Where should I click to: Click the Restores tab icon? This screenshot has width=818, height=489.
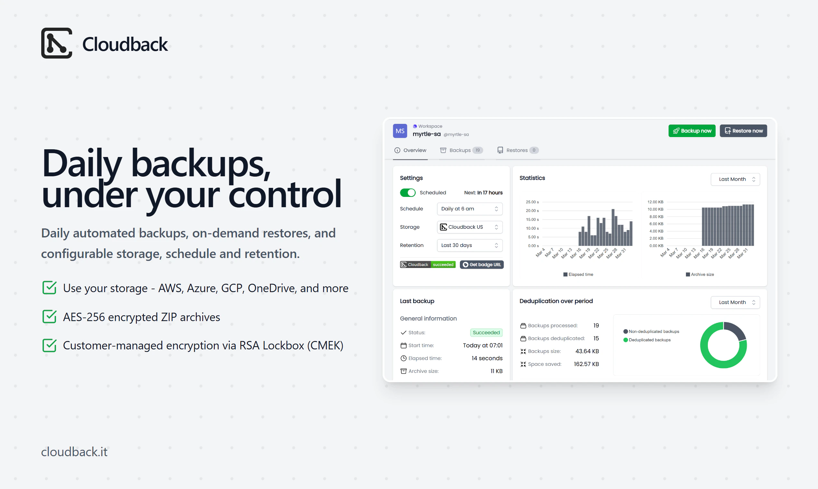coord(500,150)
